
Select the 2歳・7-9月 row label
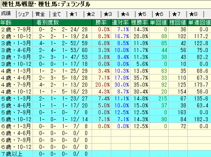[16, 29]
